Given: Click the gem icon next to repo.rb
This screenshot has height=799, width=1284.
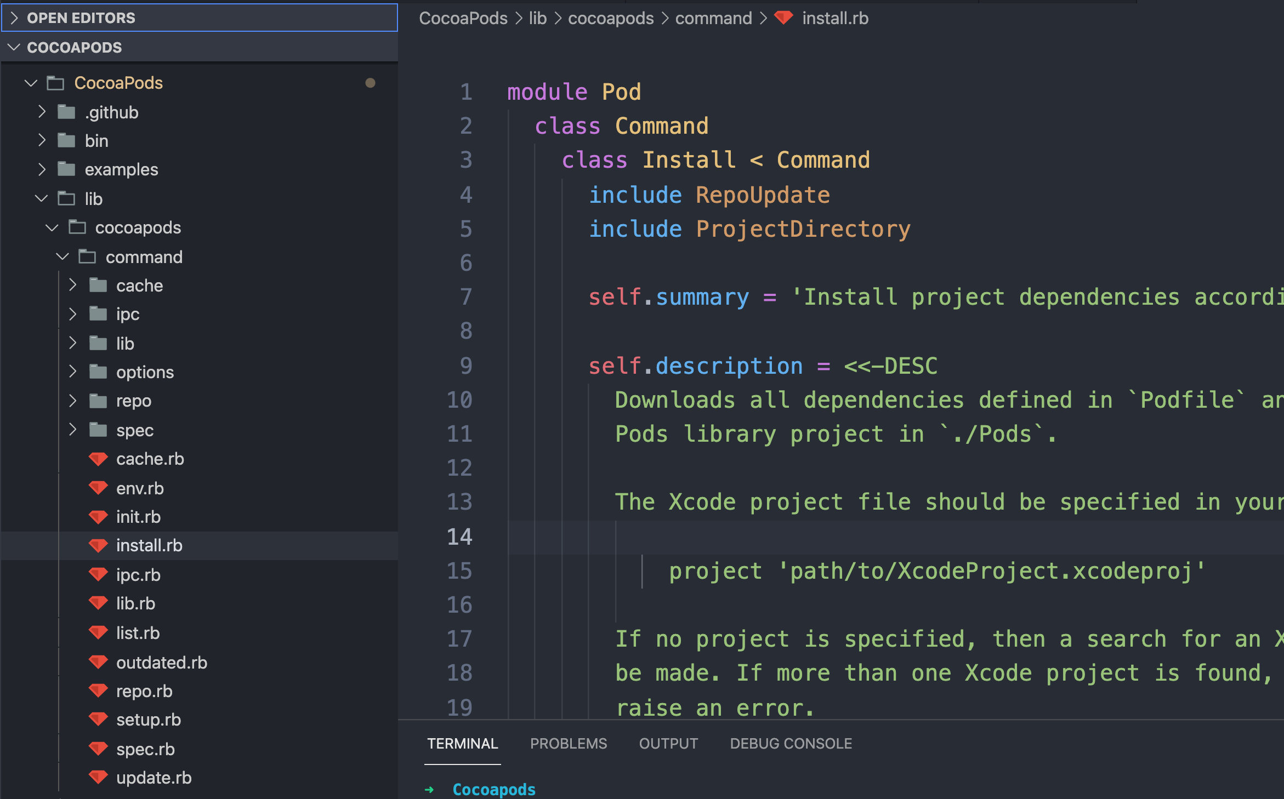Looking at the screenshot, I should (x=99, y=690).
